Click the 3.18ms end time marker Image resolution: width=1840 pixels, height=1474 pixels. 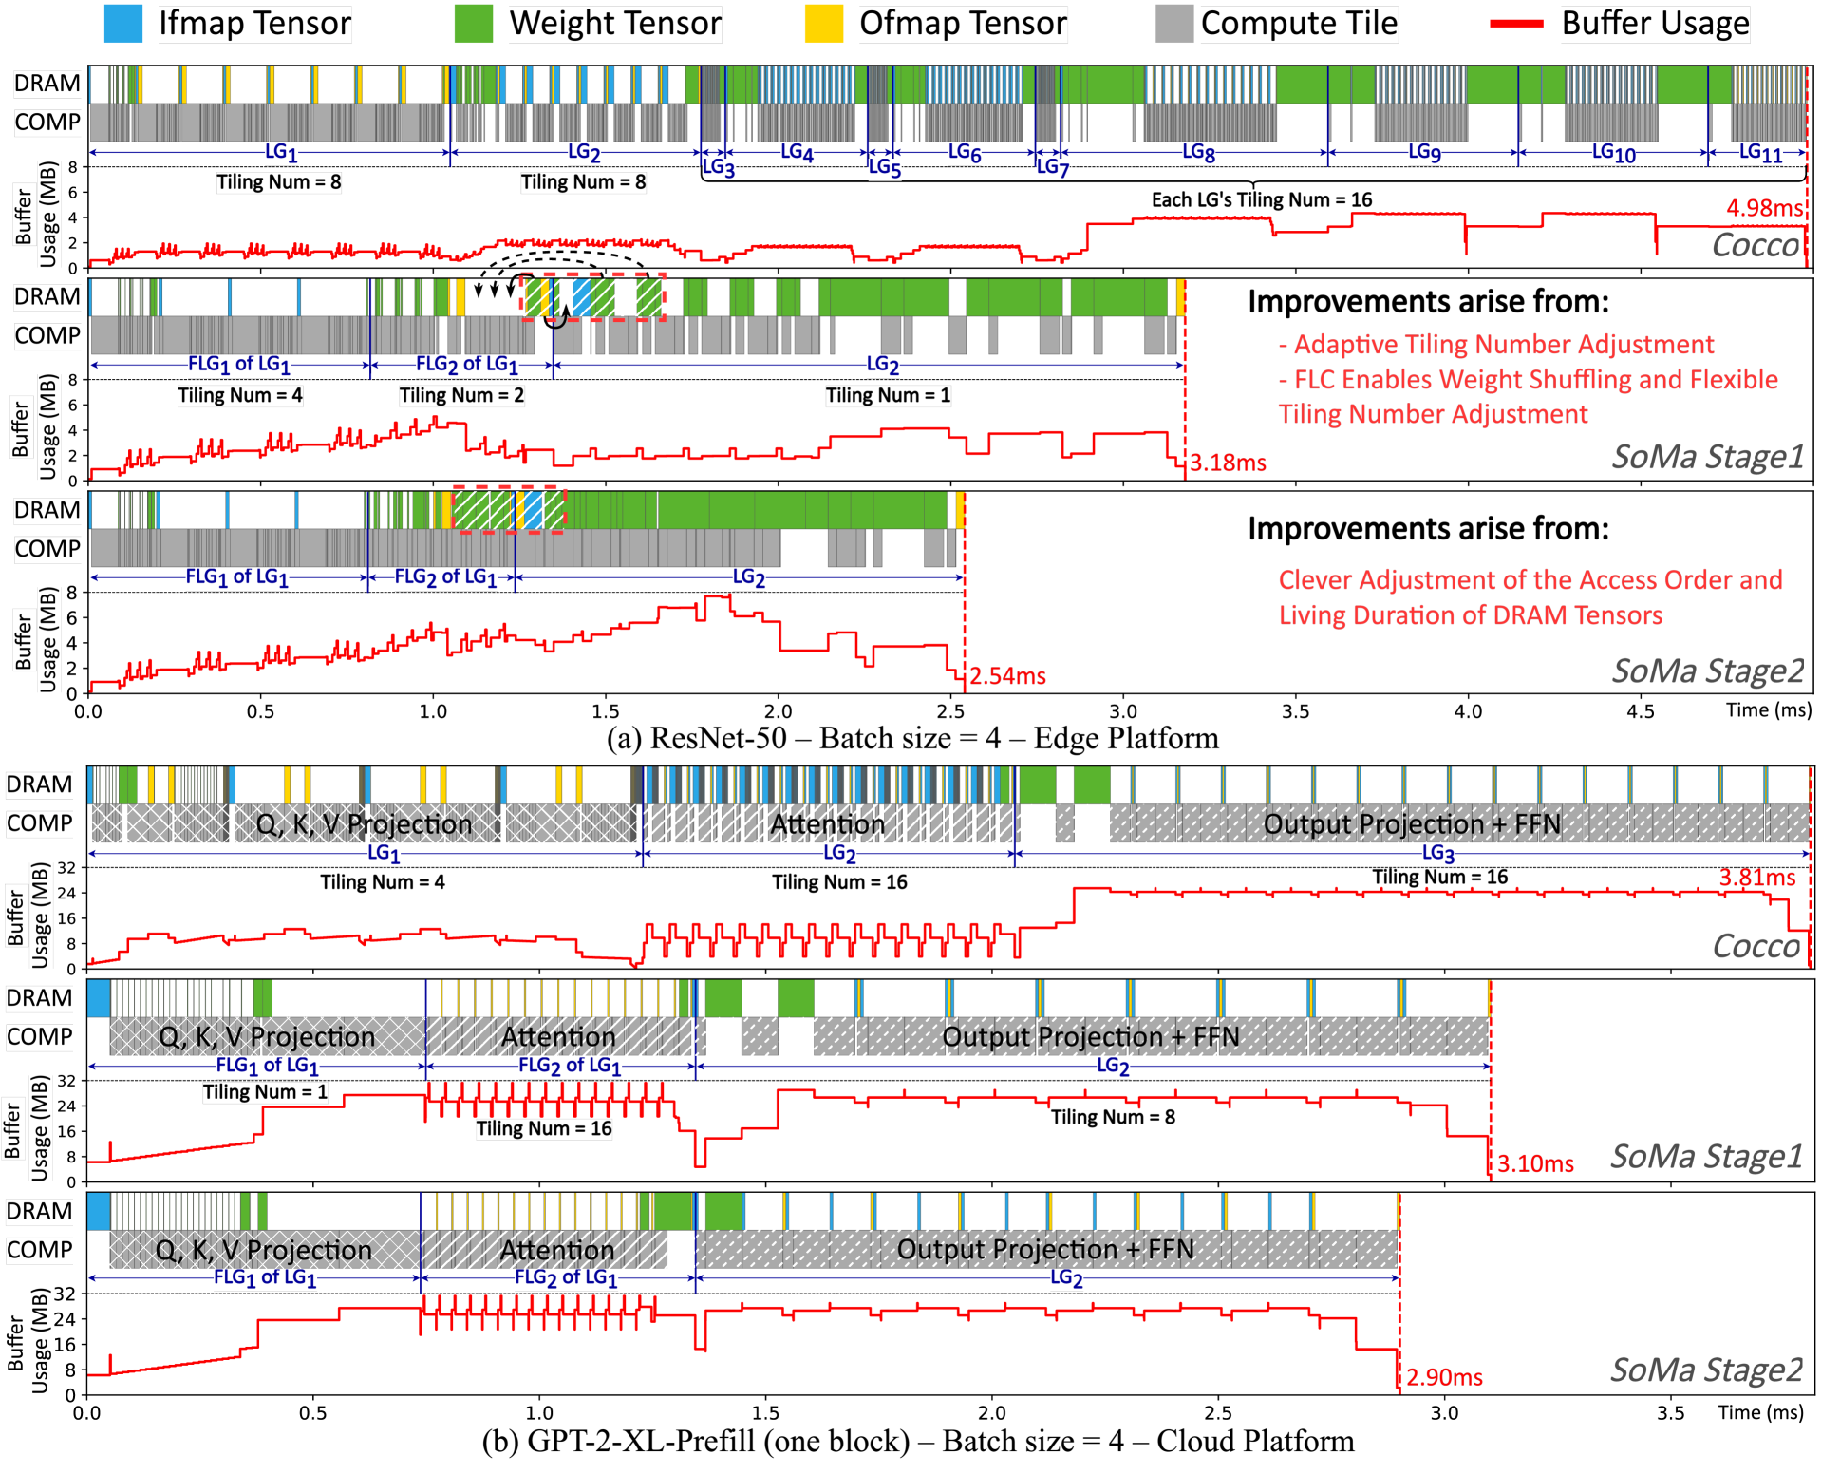(x=1228, y=463)
